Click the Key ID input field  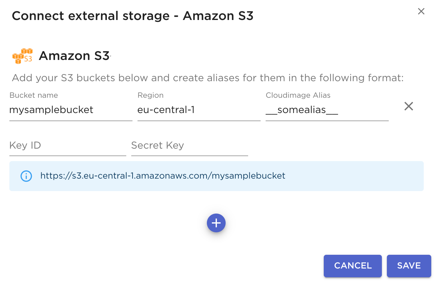(67, 145)
